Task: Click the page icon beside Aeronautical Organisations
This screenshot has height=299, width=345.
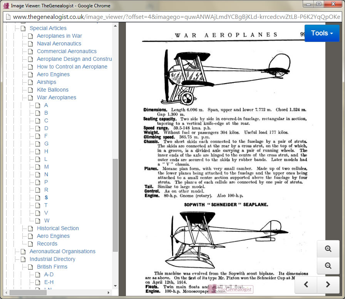Action: tap(23, 252)
